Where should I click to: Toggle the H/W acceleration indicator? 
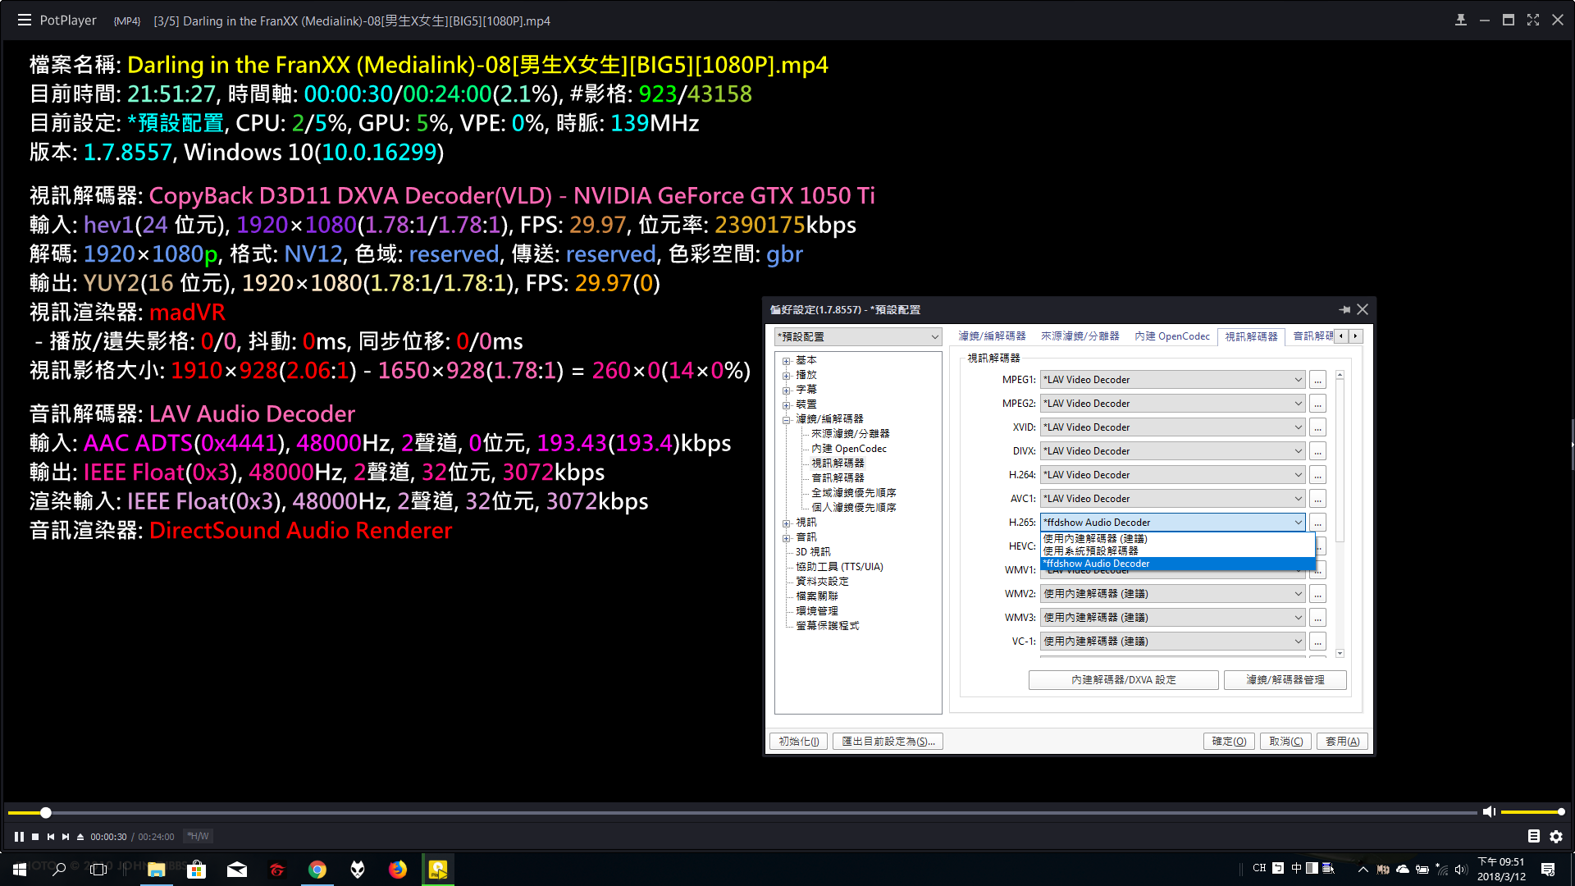[198, 836]
